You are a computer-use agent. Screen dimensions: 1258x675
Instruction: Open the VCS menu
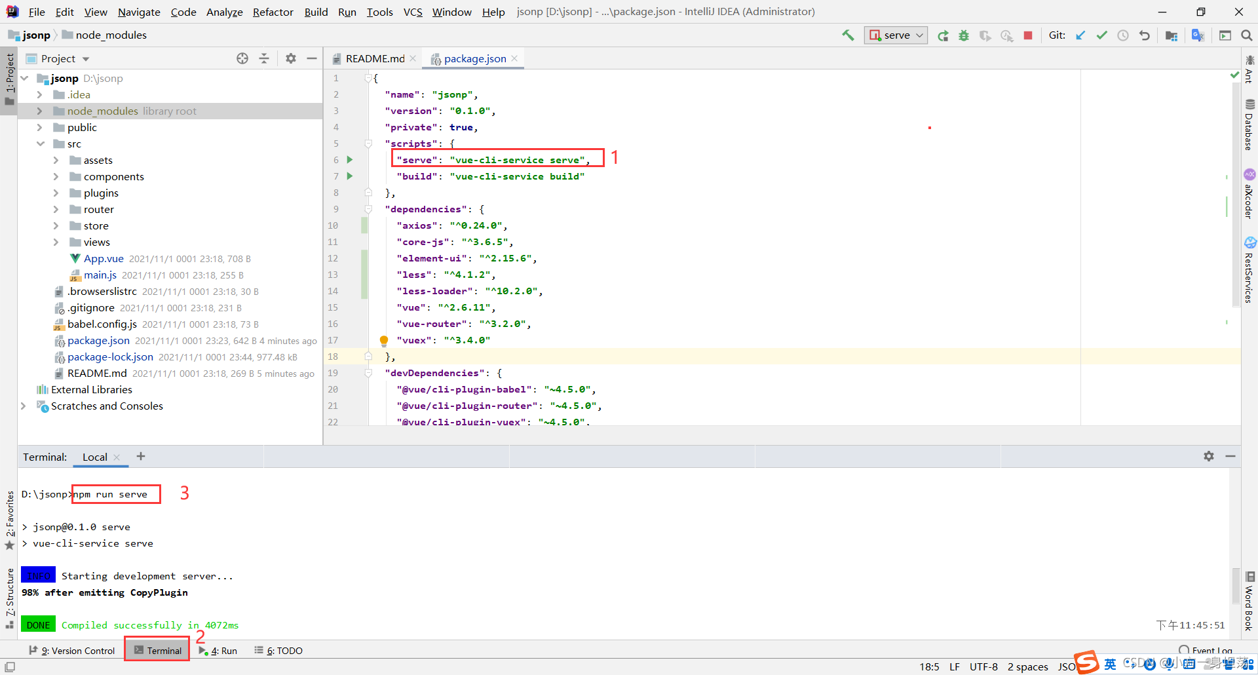coord(413,12)
